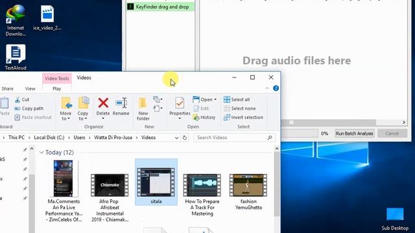Screen dimensions: 415x233
Task: Click the search magnifier icon
Action: 270,138
